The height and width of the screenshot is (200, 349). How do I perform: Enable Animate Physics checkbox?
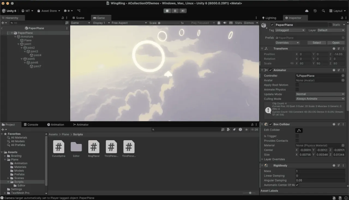click(x=297, y=89)
